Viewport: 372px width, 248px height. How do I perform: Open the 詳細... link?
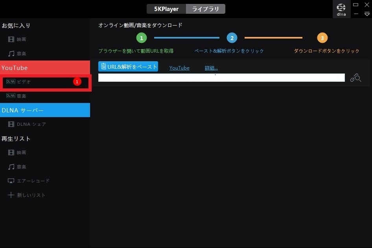coord(211,68)
